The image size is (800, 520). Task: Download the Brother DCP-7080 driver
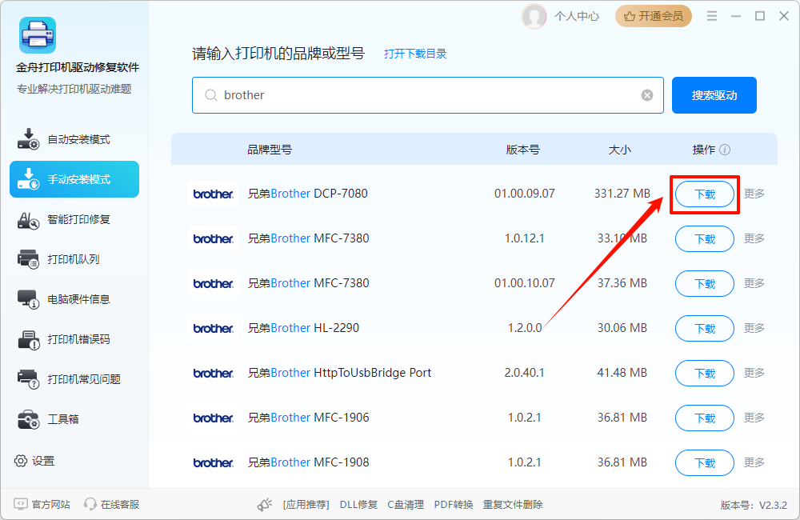click(704, 194)
